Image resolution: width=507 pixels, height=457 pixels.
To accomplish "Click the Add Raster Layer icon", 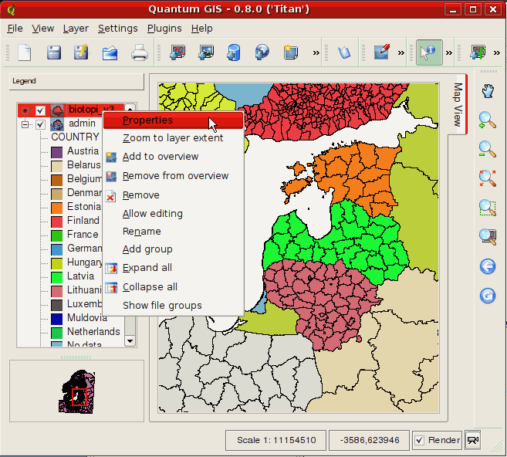I will point(206,52).
